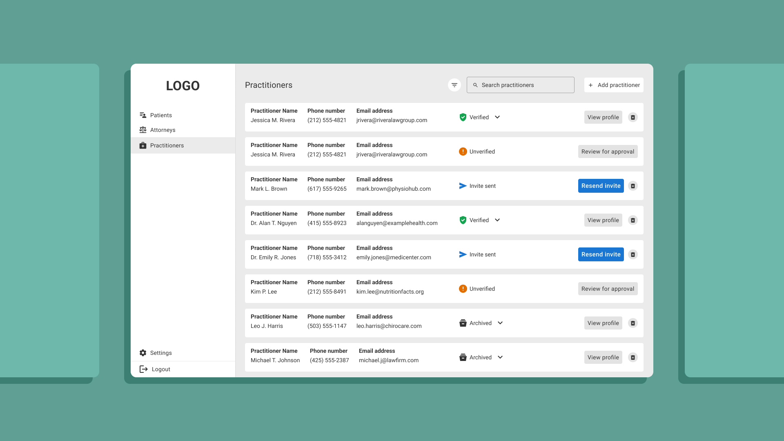View profile of Leo J. Harris
Image resolution: width=784 pixels, height=441 pixels.
(603, 323)
